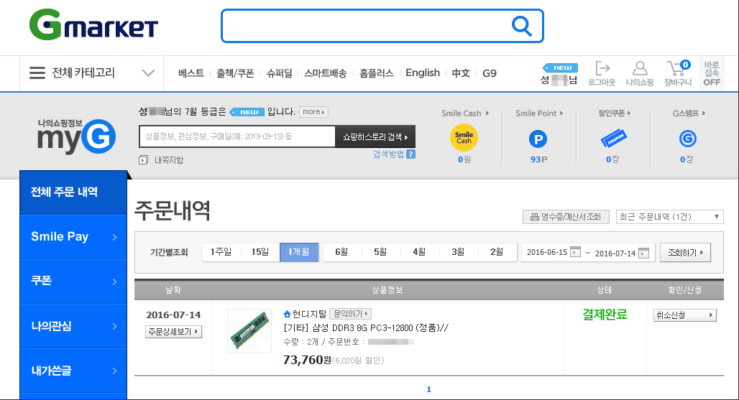Screen dimensions: 739x400
Task: Click the 주문상세보기 button
Action: pos(173,332)
